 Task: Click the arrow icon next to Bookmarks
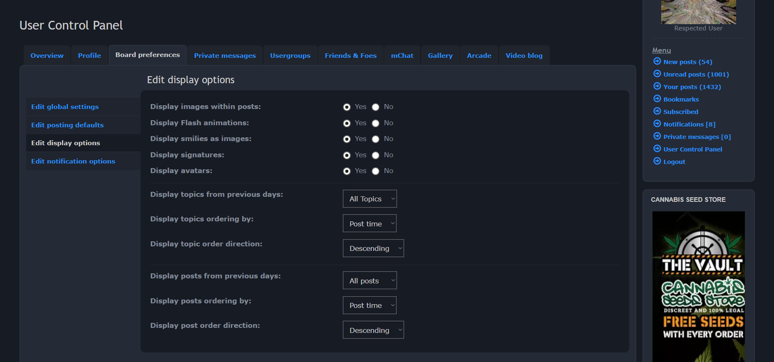[657, 99]
